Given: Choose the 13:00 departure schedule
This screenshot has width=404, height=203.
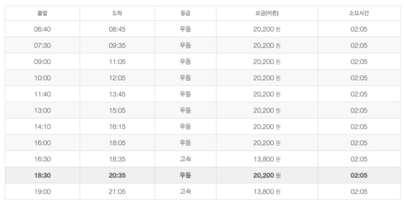Looking at the screenshot, I should [202, 110].
